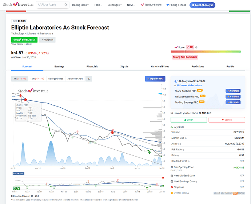251x204 pixels.
Task: Generate the Risk Assessment PRO report
Action: 233,97
